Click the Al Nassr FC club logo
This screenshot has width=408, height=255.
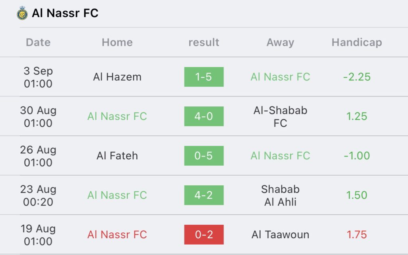point(22,14)
